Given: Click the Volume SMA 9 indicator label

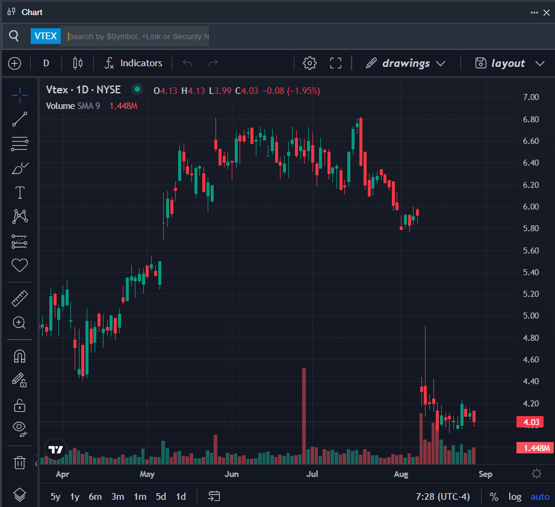Looking at the screenshot, I should coord(73,106).
